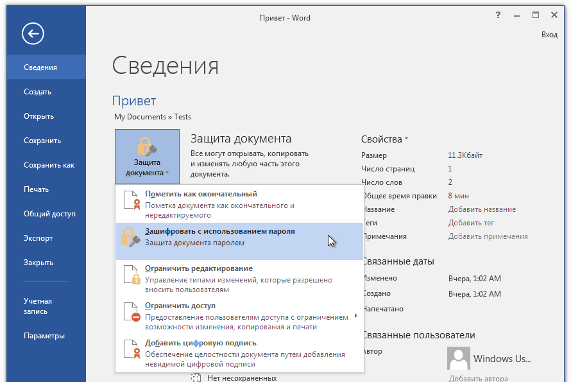Click the Restrict Access red stop icon

point(136,317)
